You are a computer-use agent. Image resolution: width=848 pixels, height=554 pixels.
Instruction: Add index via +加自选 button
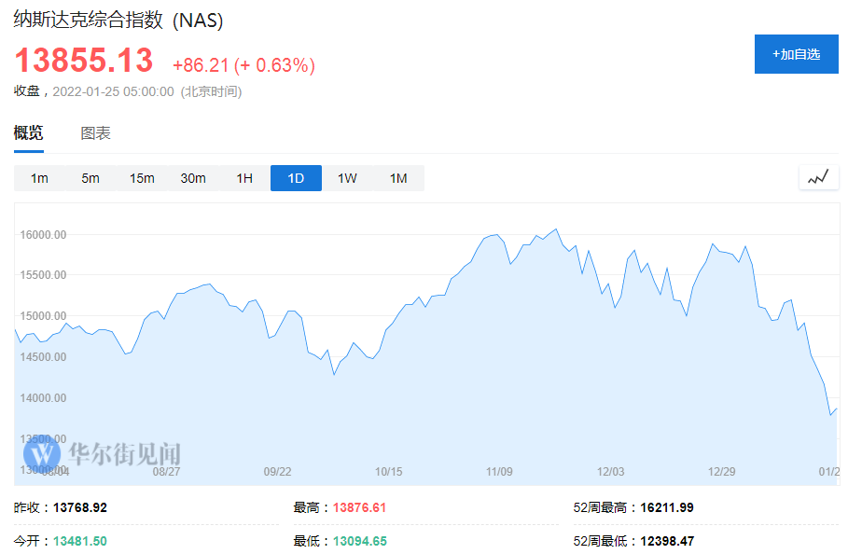click(796, 54)
